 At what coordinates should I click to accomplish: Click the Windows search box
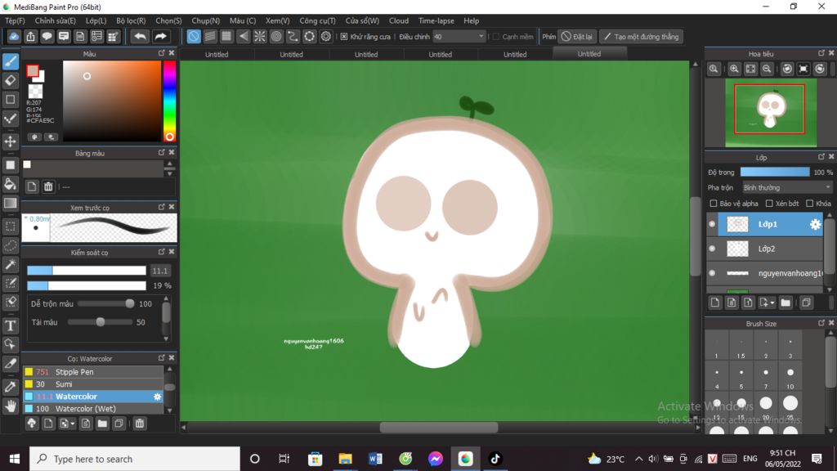tap(135, 459)
